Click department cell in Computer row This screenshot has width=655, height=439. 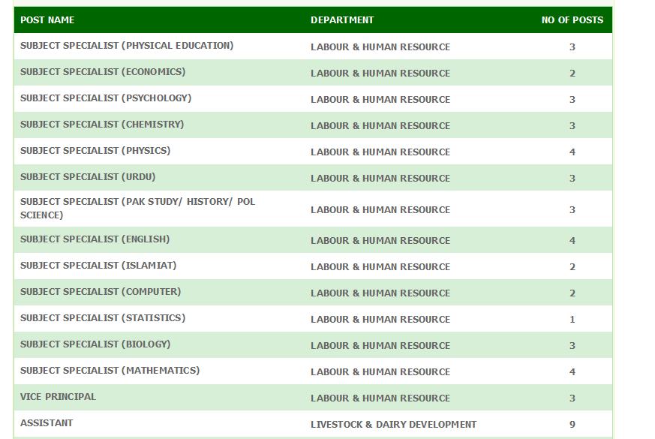[x=380, y=293]
